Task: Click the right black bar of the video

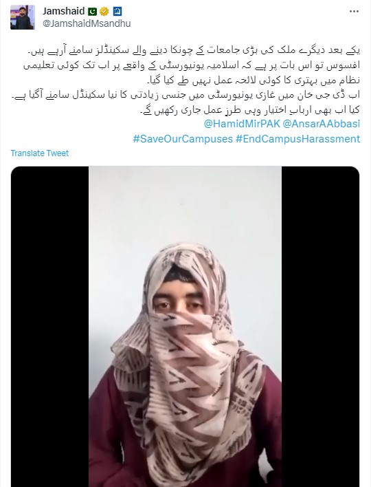Action: (x=320, y=327)
